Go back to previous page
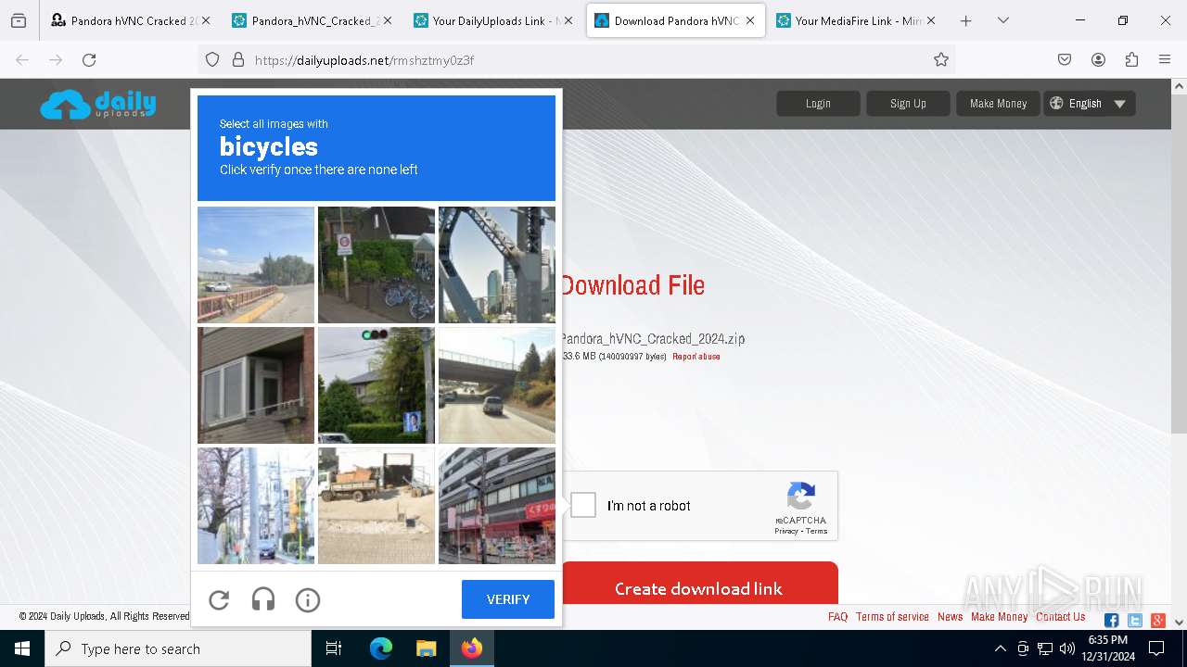1187x667 pixels. pyautogui.click(x=22, y=59)
